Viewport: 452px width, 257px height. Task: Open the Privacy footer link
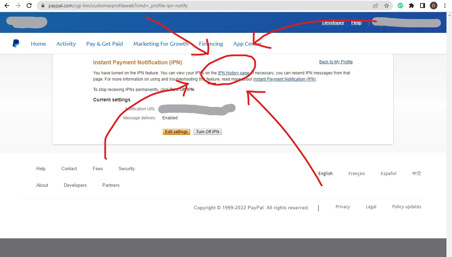(x=343, y=207)
